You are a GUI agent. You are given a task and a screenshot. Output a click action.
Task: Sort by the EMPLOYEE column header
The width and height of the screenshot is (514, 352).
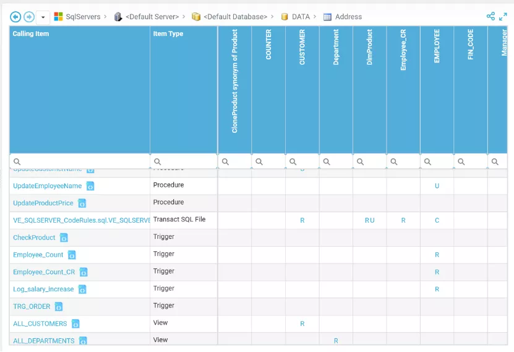(x=437, y=90)
